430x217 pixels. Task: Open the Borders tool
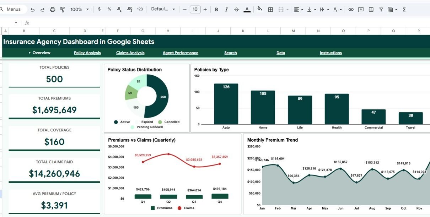[270, 10]
